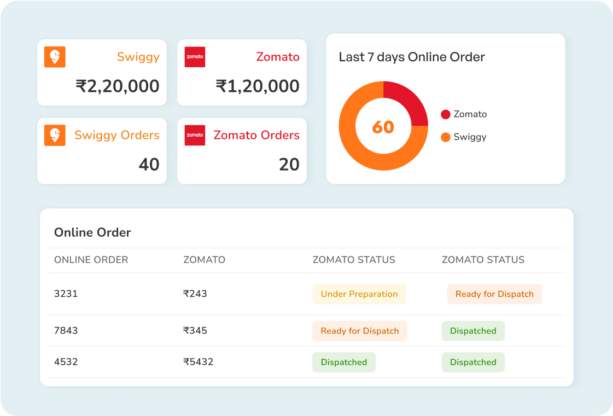The width and height of the screenshot is (613, 416).
Task: Click the orange Swiggy legend dot
Action: (x=446, y=137)
